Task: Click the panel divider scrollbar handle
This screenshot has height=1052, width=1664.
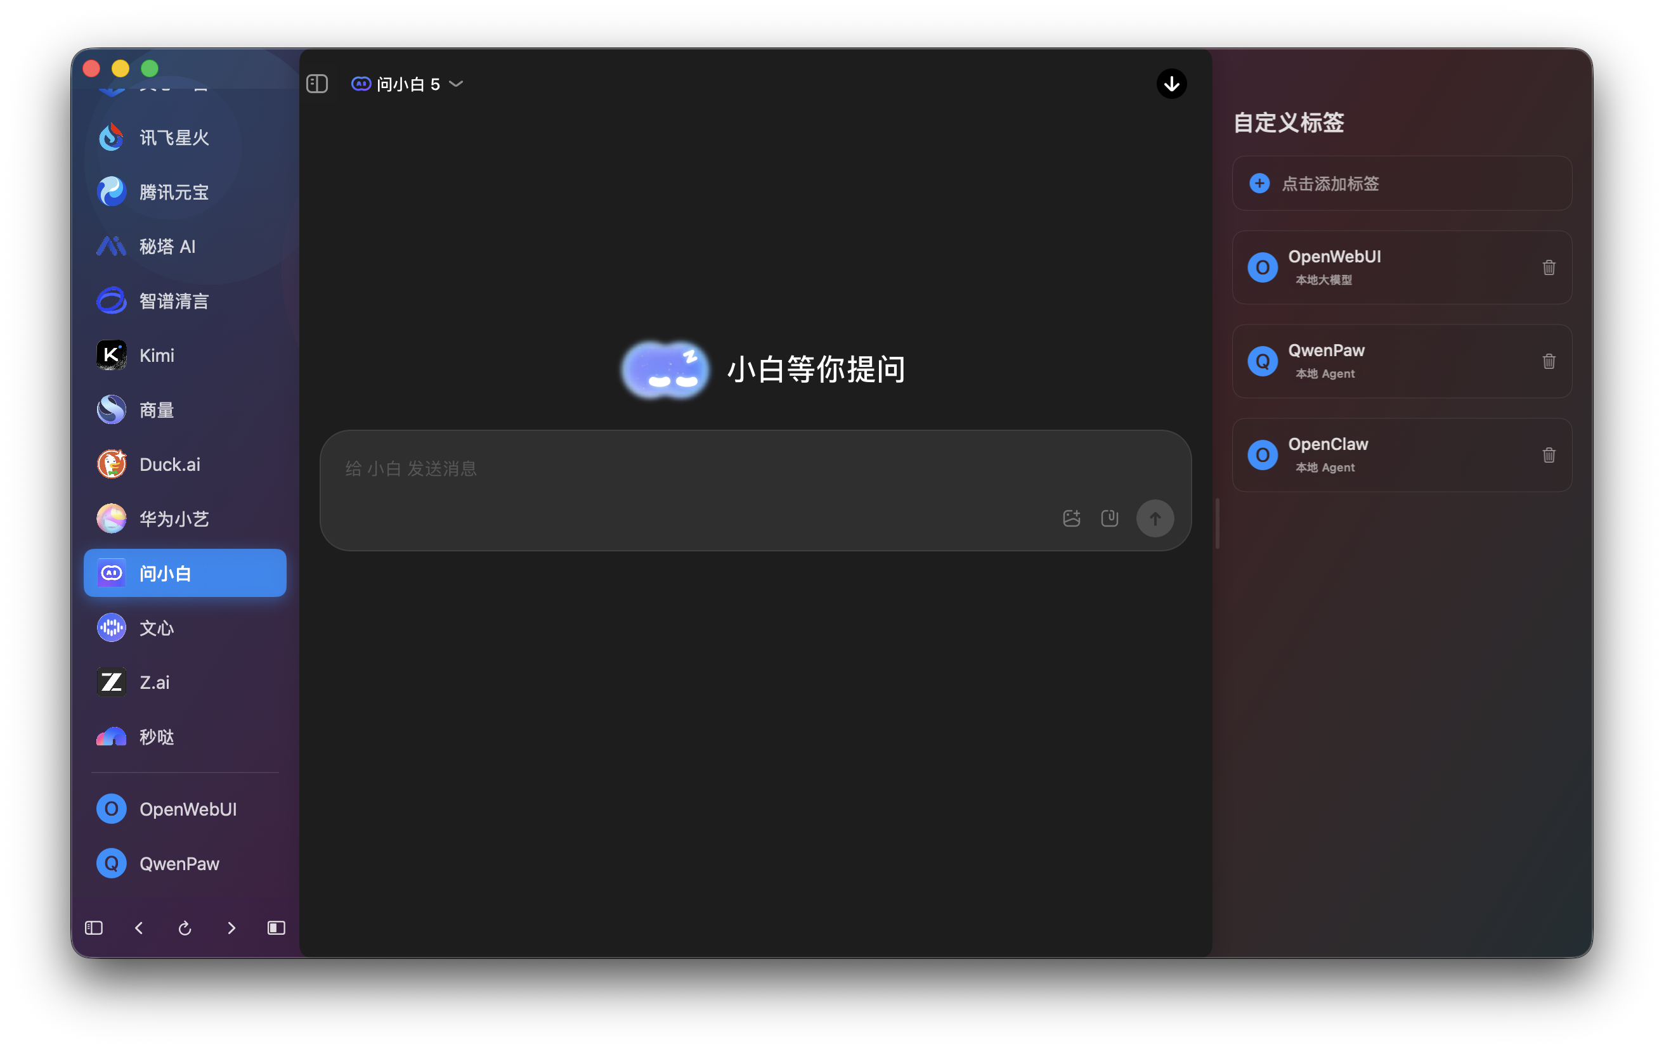Action: coord(1217,523)
